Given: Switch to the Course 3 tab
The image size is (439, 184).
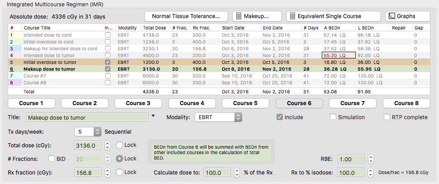Looking at the screenshot, I should (142, 103).
